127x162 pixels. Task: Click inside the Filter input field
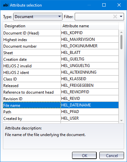pyautogui.click(x=94, y=17)
